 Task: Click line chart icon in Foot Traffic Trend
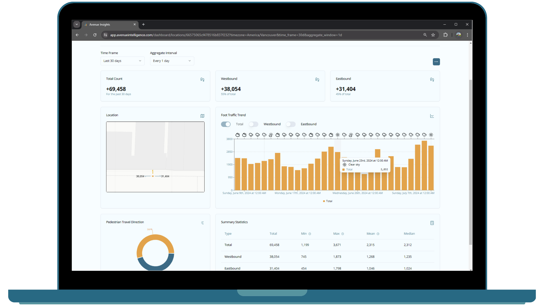432,116
